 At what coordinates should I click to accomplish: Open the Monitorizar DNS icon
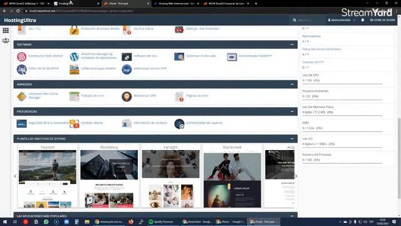pyautogui.click(x=127, y=97)
